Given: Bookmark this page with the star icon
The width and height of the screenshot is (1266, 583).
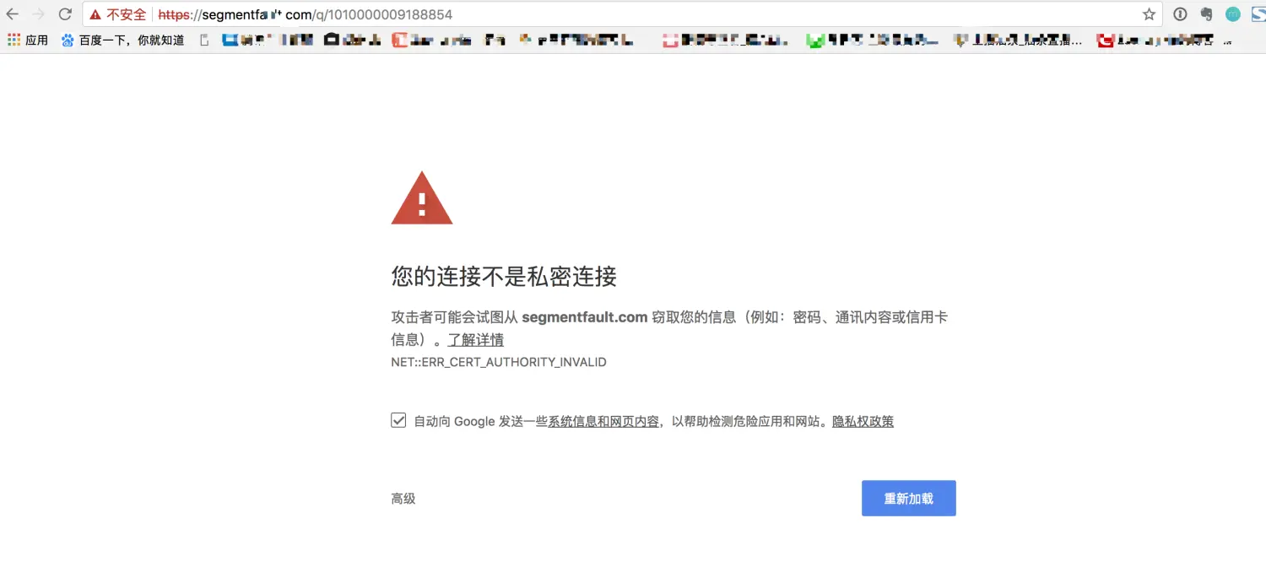Looking at the screenshot, I should pyautogui.click(x=1149, y=14).
